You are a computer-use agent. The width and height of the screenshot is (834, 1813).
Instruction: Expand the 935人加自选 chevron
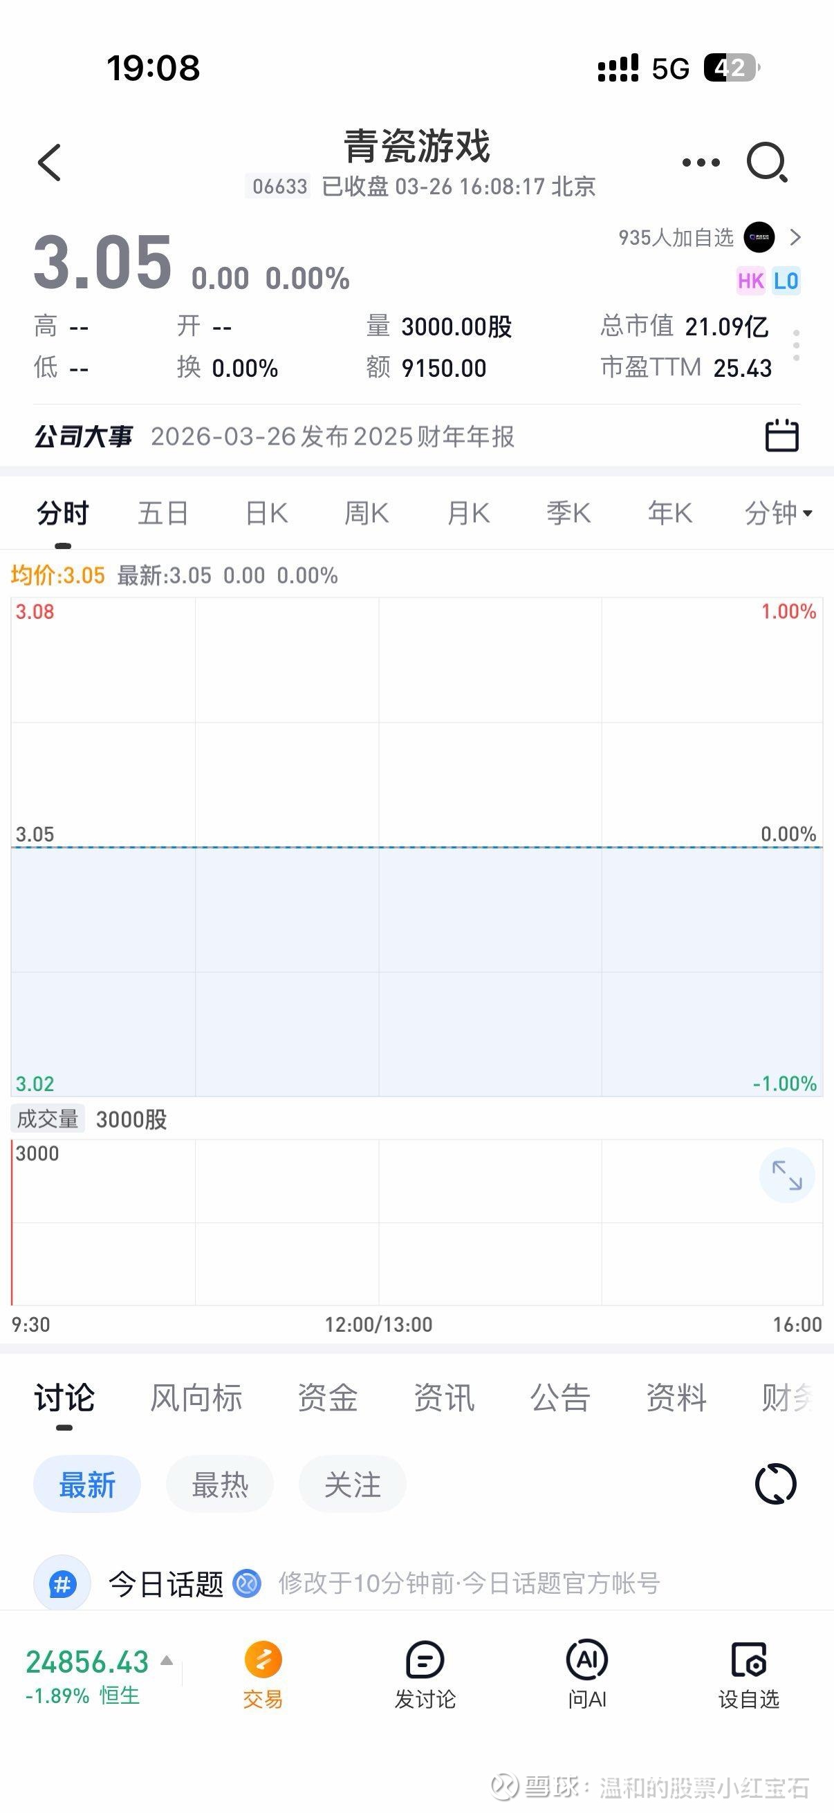click(x=795, y=237)
